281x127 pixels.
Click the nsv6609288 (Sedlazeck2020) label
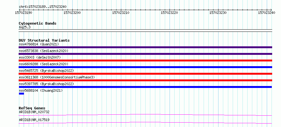click(44, 64)
